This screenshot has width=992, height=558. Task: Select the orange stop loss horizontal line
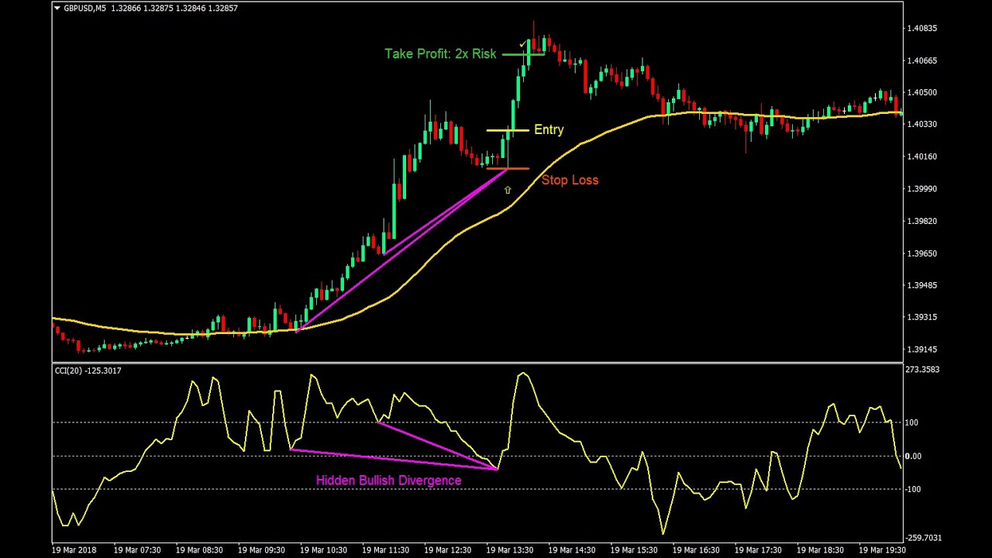[x=508, y=168]
